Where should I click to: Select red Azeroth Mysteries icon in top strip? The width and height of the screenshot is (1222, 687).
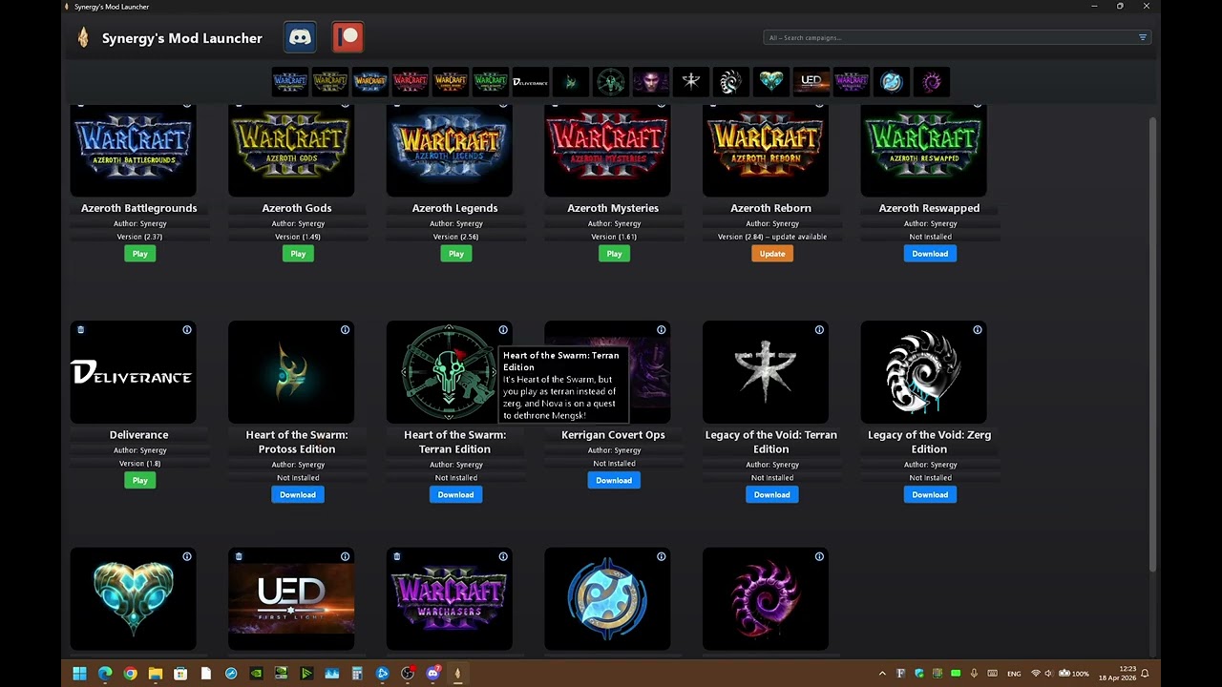tap(410, 81)
